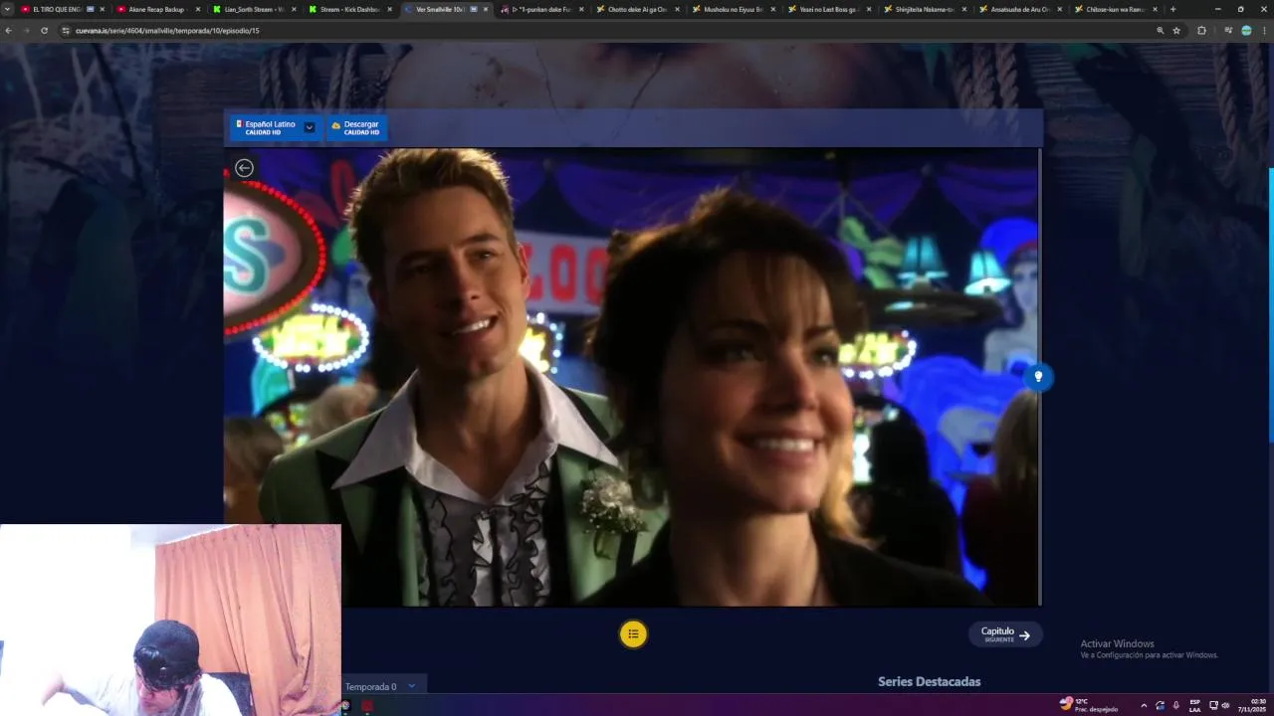Screen dimensions: 1274x716
Task: Open the clock showing 02:30
Action: (x=1252, y=705)
